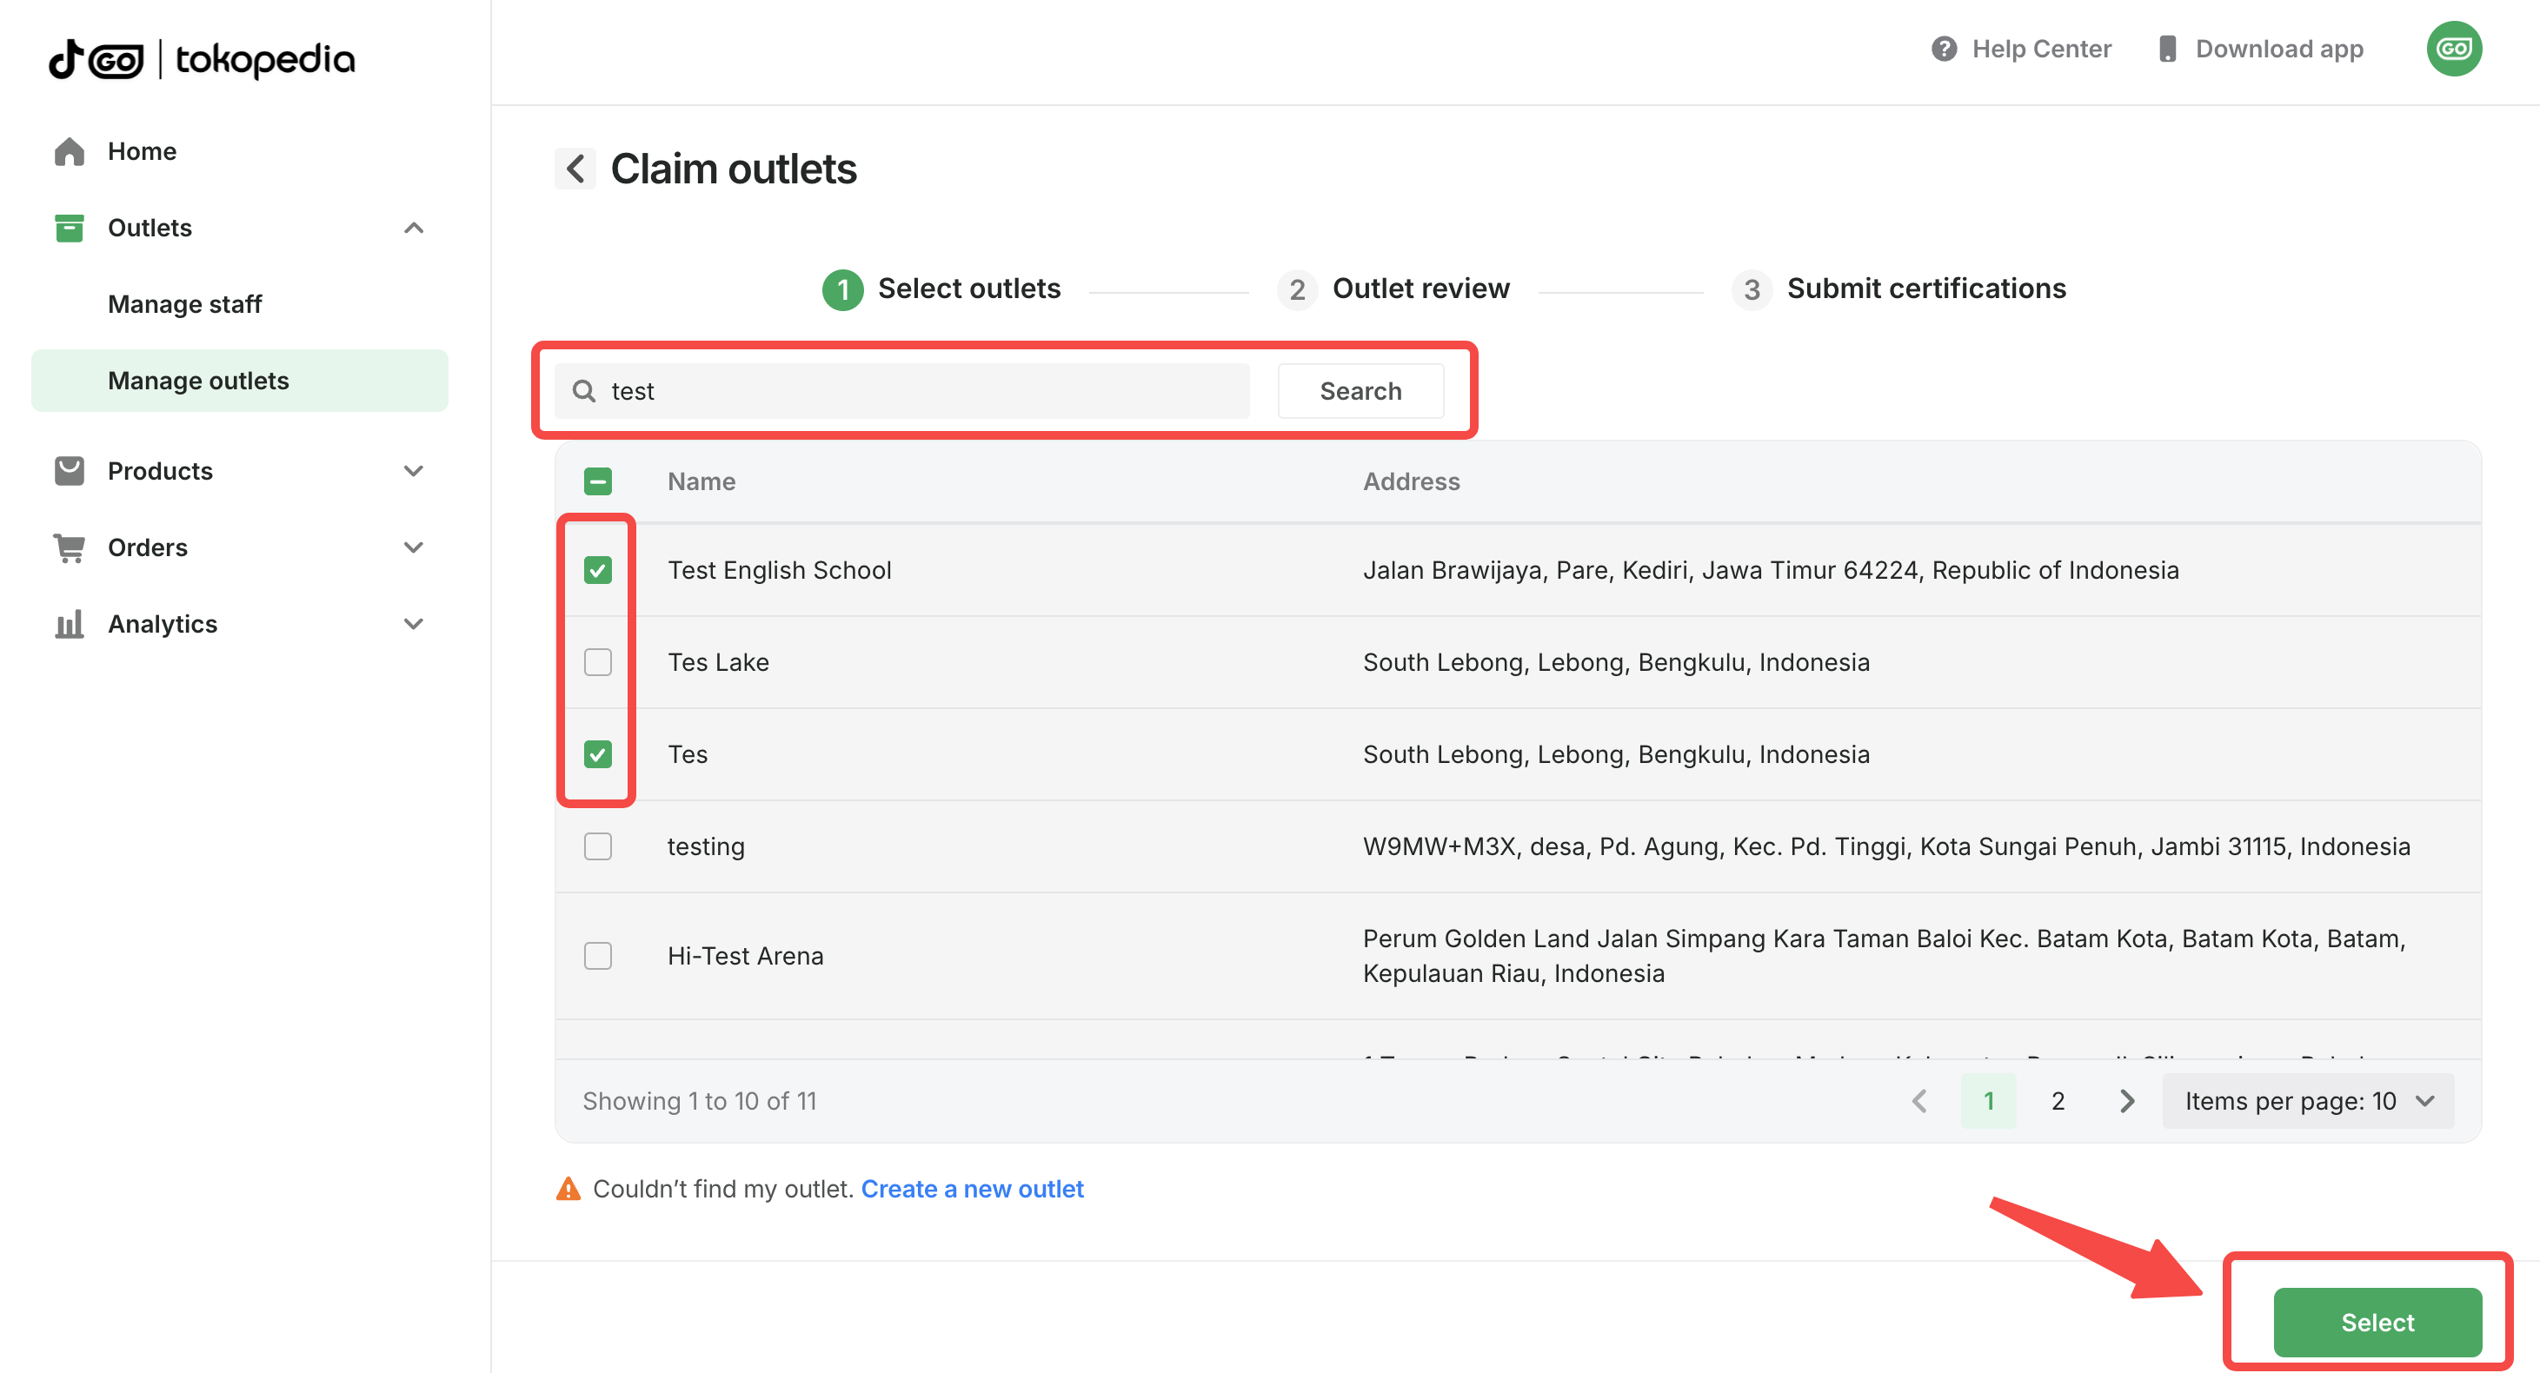Click the Analytics bar chart icon
Viewport: 2540px width, 1373px height.
pyautogui.click(x=69, y=624)
